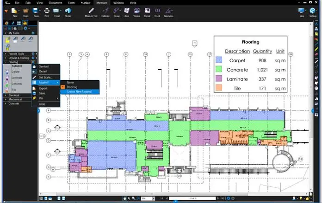Image resolution: width=322 pixels, height=203 pixels.
Task: Print the document with Print icon
Action: coord(47,11)
